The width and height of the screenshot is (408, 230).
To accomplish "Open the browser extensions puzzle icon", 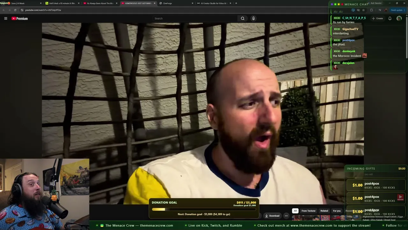I will pos(371,10).
